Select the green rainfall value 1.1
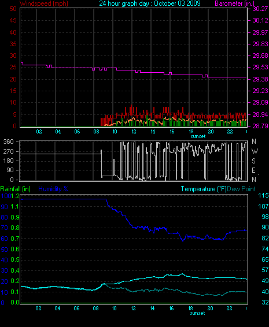The height and width of the screenshot is (327, 269). coord(15,206)
